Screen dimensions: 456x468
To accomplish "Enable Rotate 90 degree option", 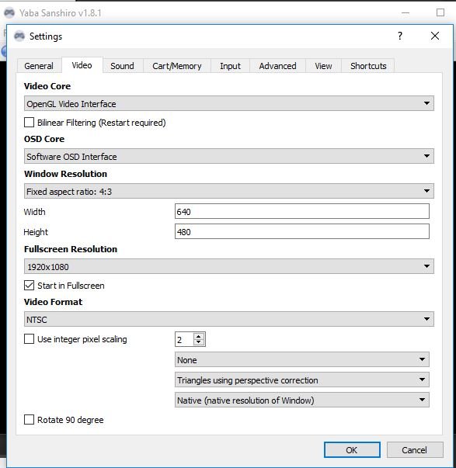I will click(x=29, y=419).
